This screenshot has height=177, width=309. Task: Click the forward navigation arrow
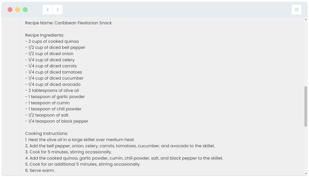[x=58, y=10]
